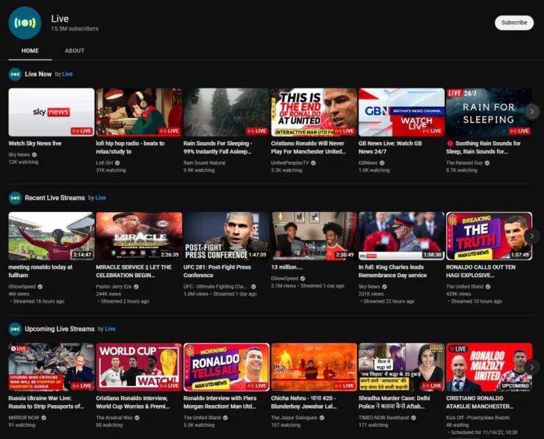
Task: Open the Live Now section title
Action: click(38, 74)
